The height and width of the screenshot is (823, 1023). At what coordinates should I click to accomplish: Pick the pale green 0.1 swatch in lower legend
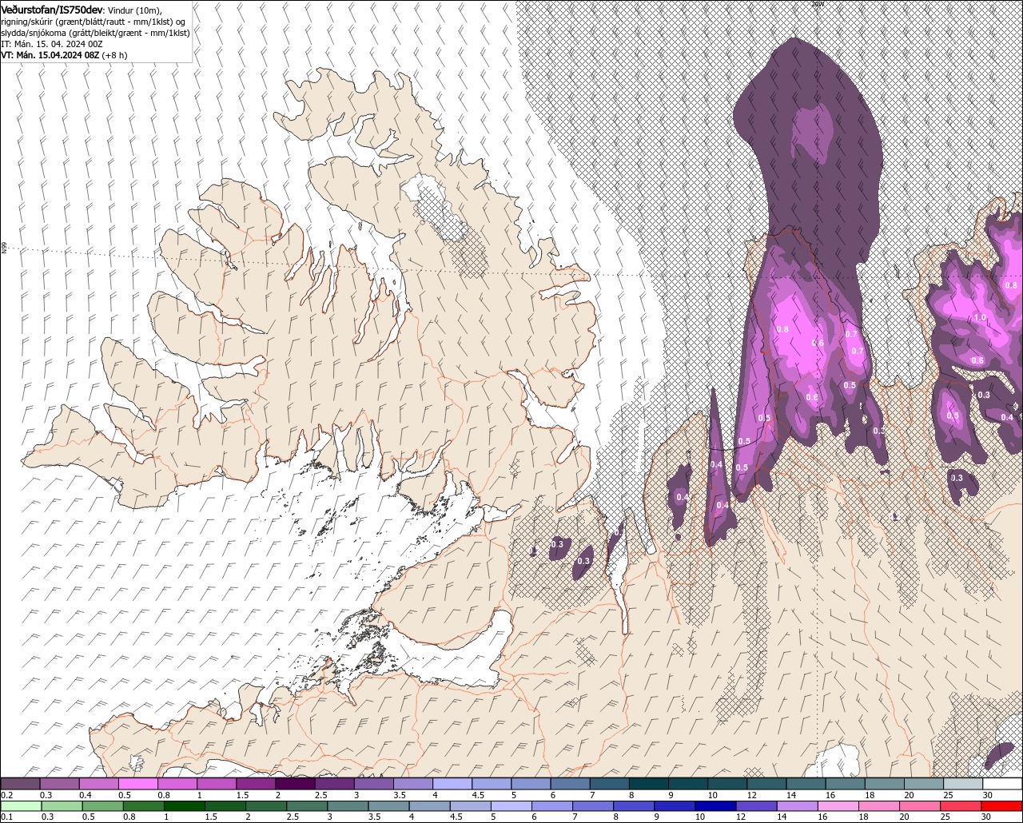coord(20,805)
